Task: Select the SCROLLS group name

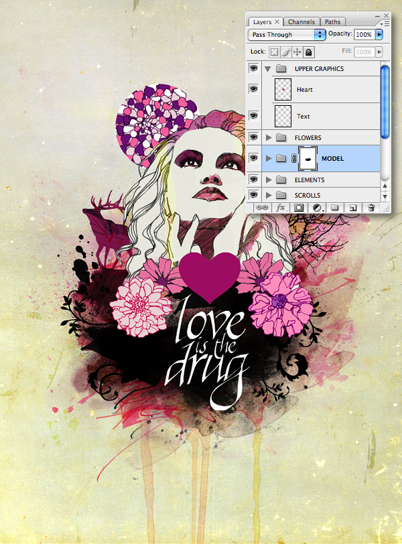Action: tap(308, 196)
